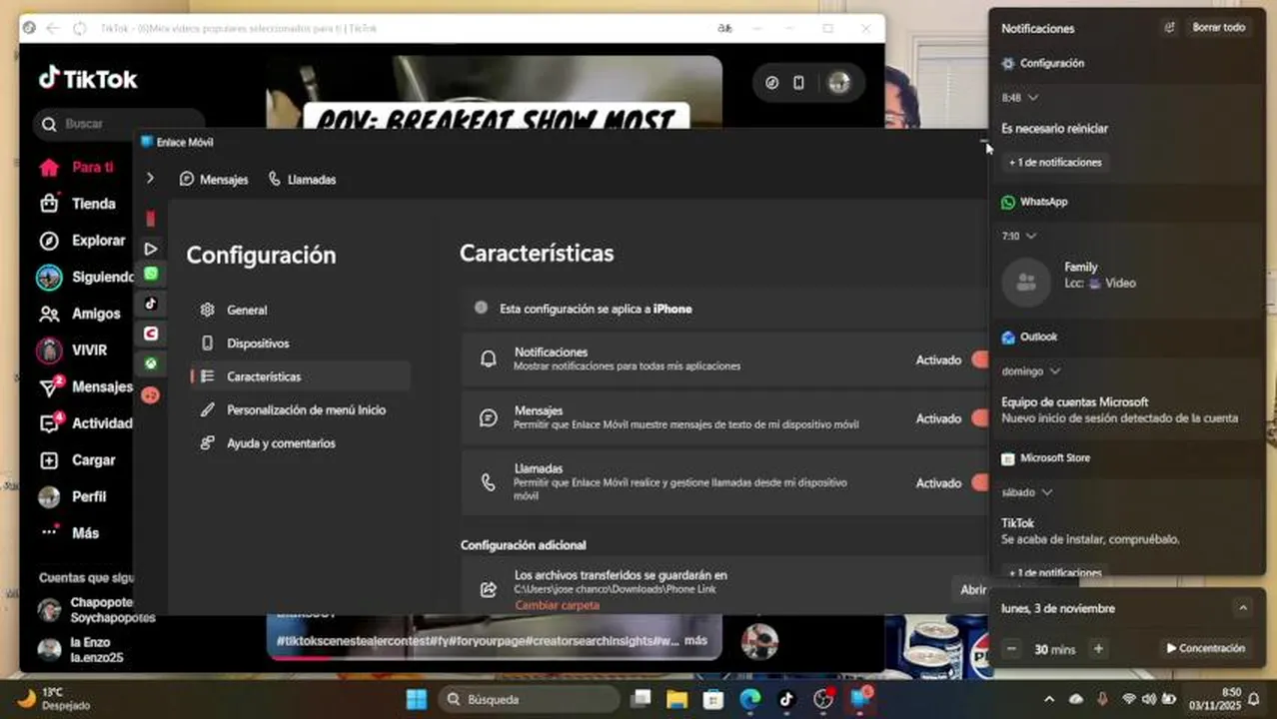1277x719 pixels.
Task: Open WhatsApp shortcut in Enlace Móvil sidebar
Action: tap(151, 274)
